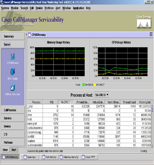The image size is (154, 165).
Task: Select the callbackservice process row
Action: click(89, 128)
